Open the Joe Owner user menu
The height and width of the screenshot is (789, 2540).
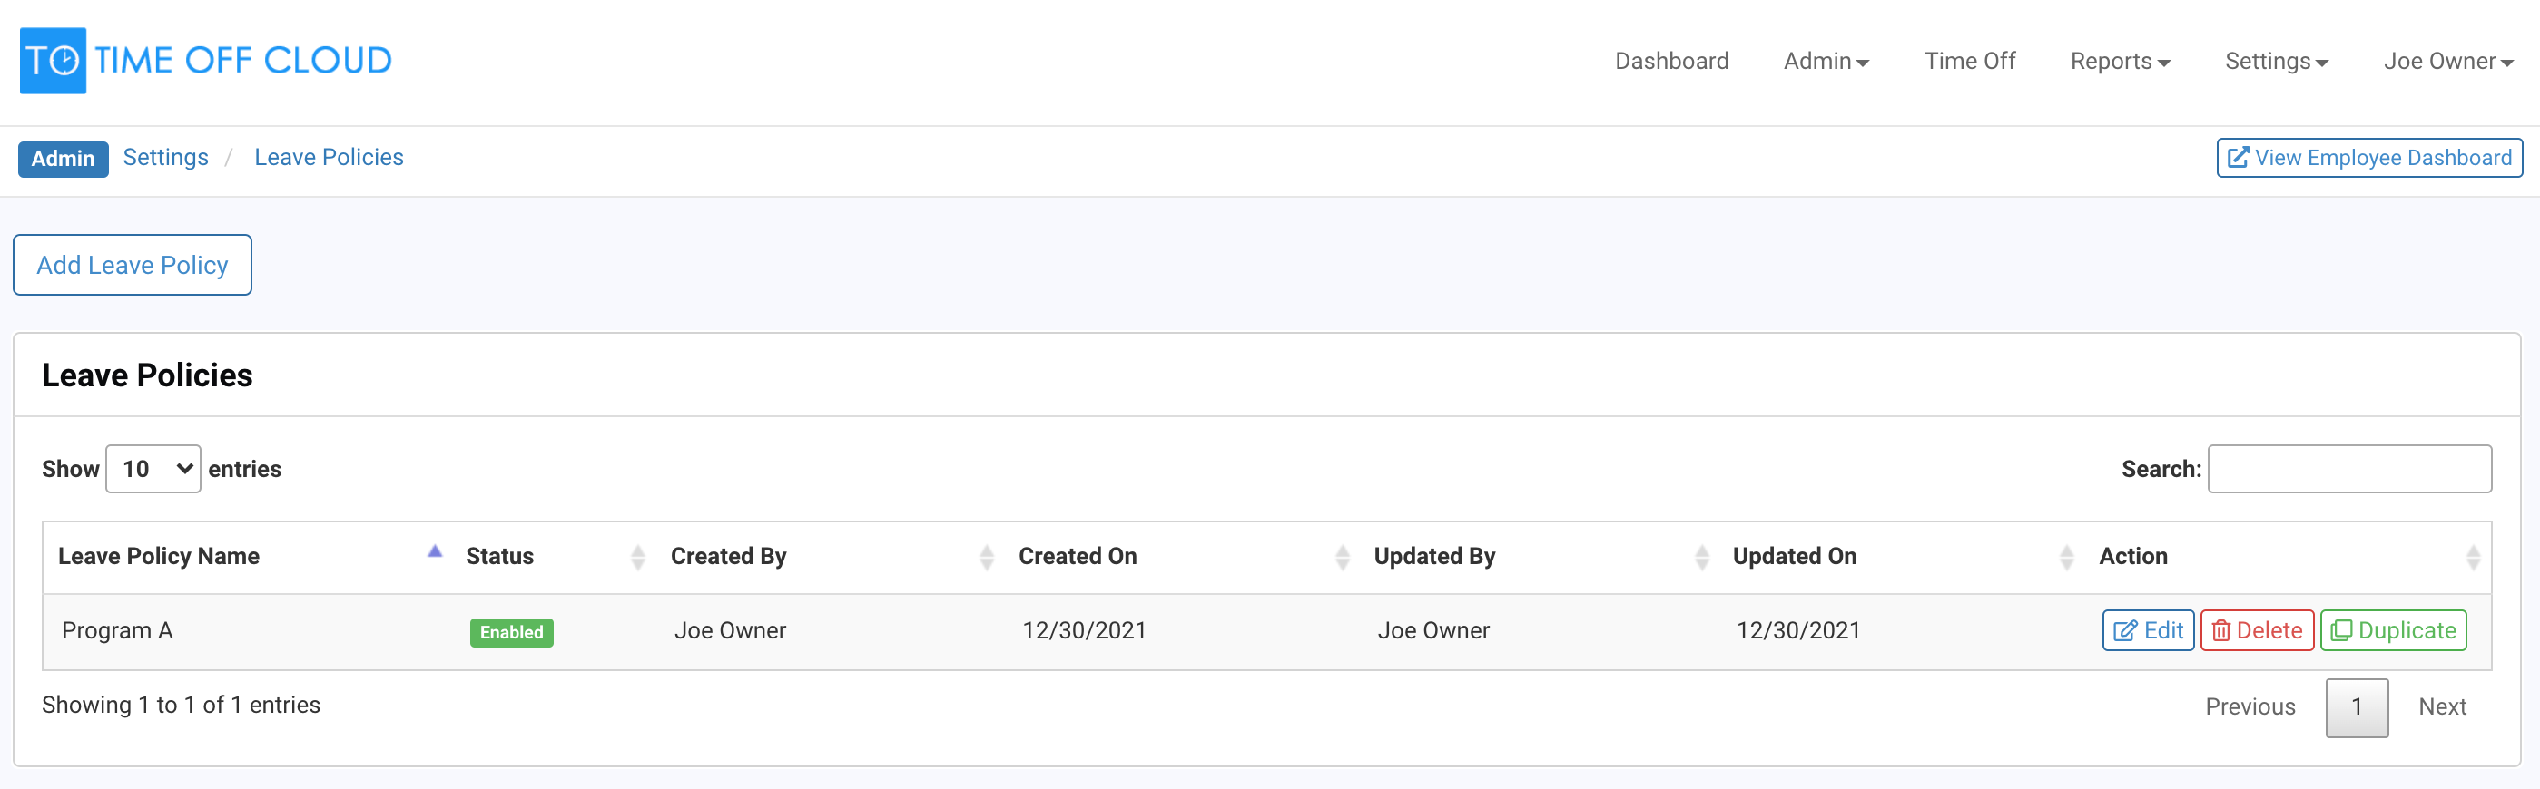pos(2448,61)
